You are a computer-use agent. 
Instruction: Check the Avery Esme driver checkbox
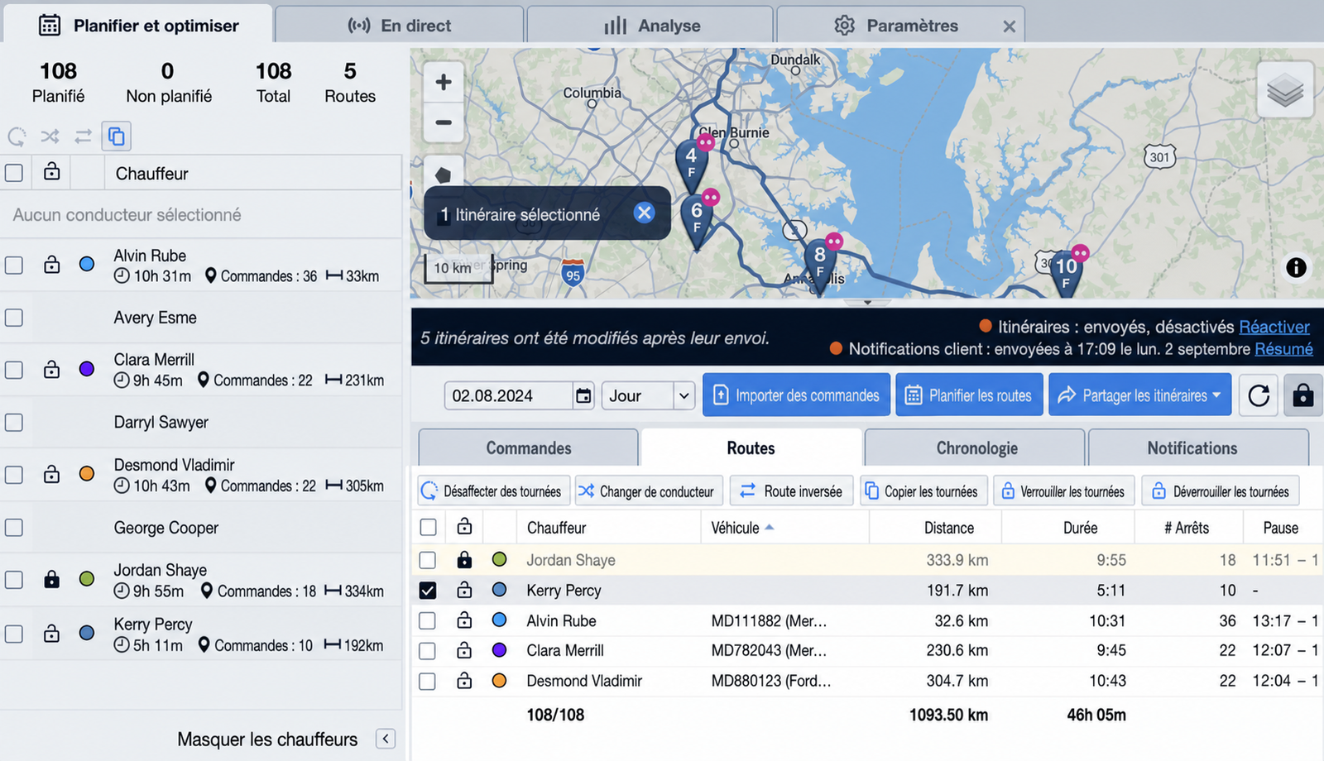coord(14,318)
